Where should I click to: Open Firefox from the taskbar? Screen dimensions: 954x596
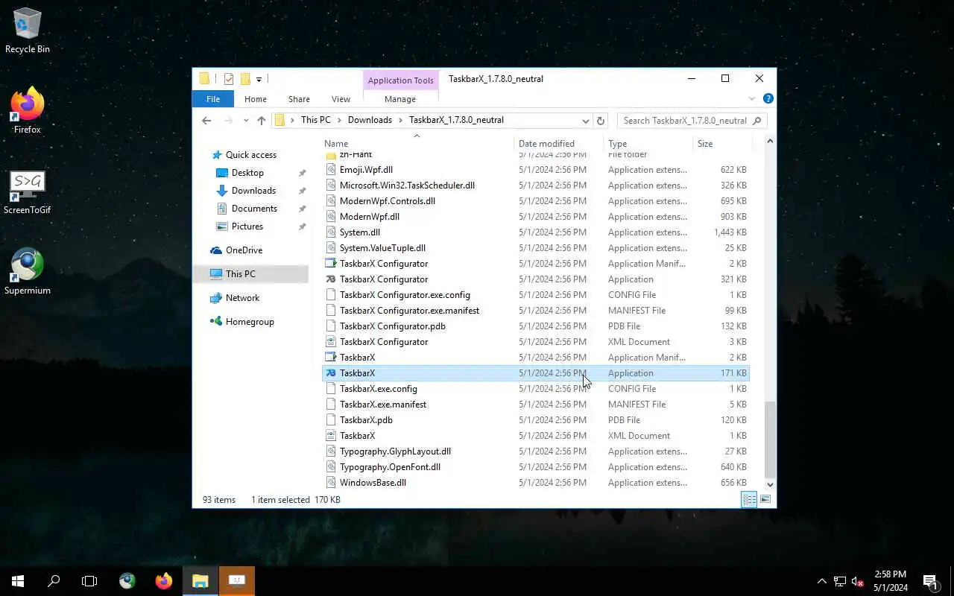[163, 581]
